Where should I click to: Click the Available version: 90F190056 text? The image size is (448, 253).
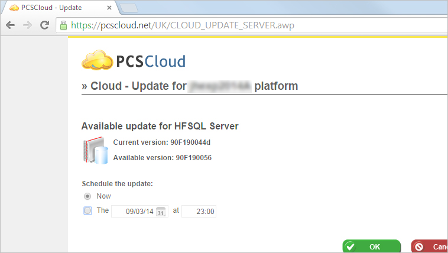pos(163,158)
